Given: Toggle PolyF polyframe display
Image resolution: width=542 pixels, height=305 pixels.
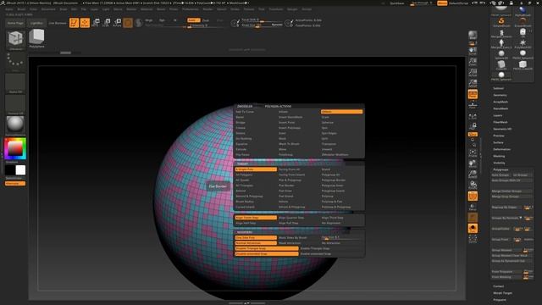Looking at the screenshot, I should [473, 196].
